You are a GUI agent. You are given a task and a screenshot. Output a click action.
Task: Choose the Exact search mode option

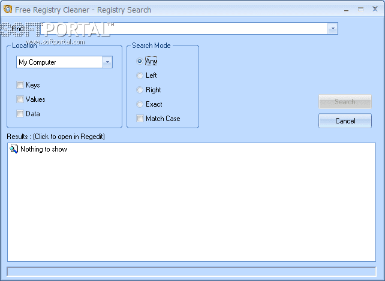point(140,104)
